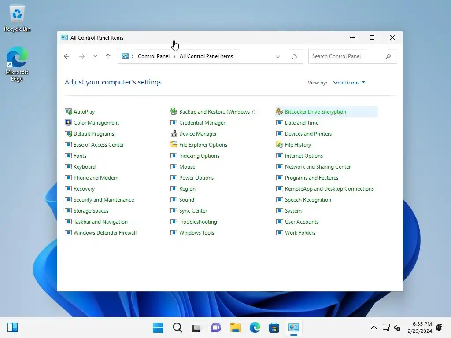This screenshot has width=451, height=338.
Task: Open the Windows Start menu
Action: click(158, 327)
